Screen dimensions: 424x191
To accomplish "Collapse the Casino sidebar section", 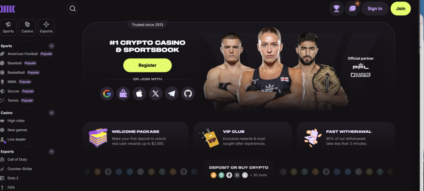I will [x=51, y=113].
